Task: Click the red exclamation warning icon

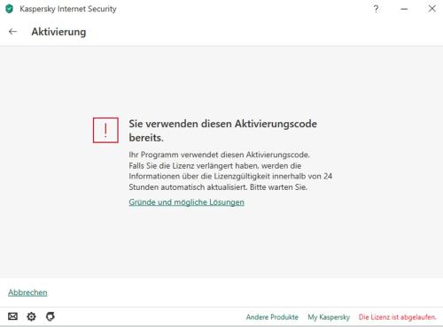Action: pos(105,130)
